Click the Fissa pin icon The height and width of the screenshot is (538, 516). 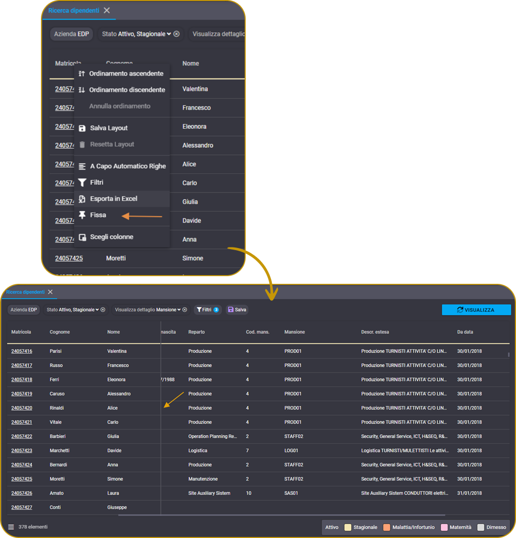coord(82,215)
